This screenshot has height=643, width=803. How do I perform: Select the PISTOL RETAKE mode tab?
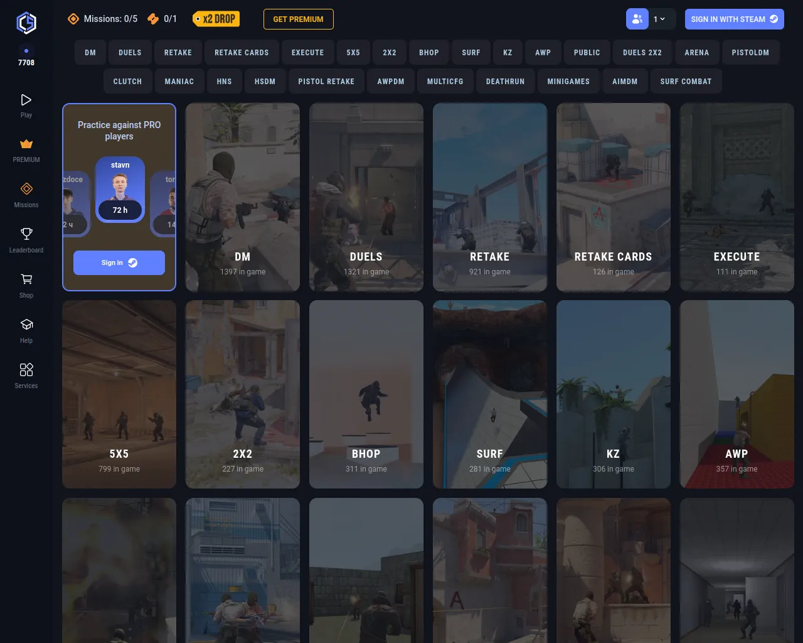click(x=326, y=82)
